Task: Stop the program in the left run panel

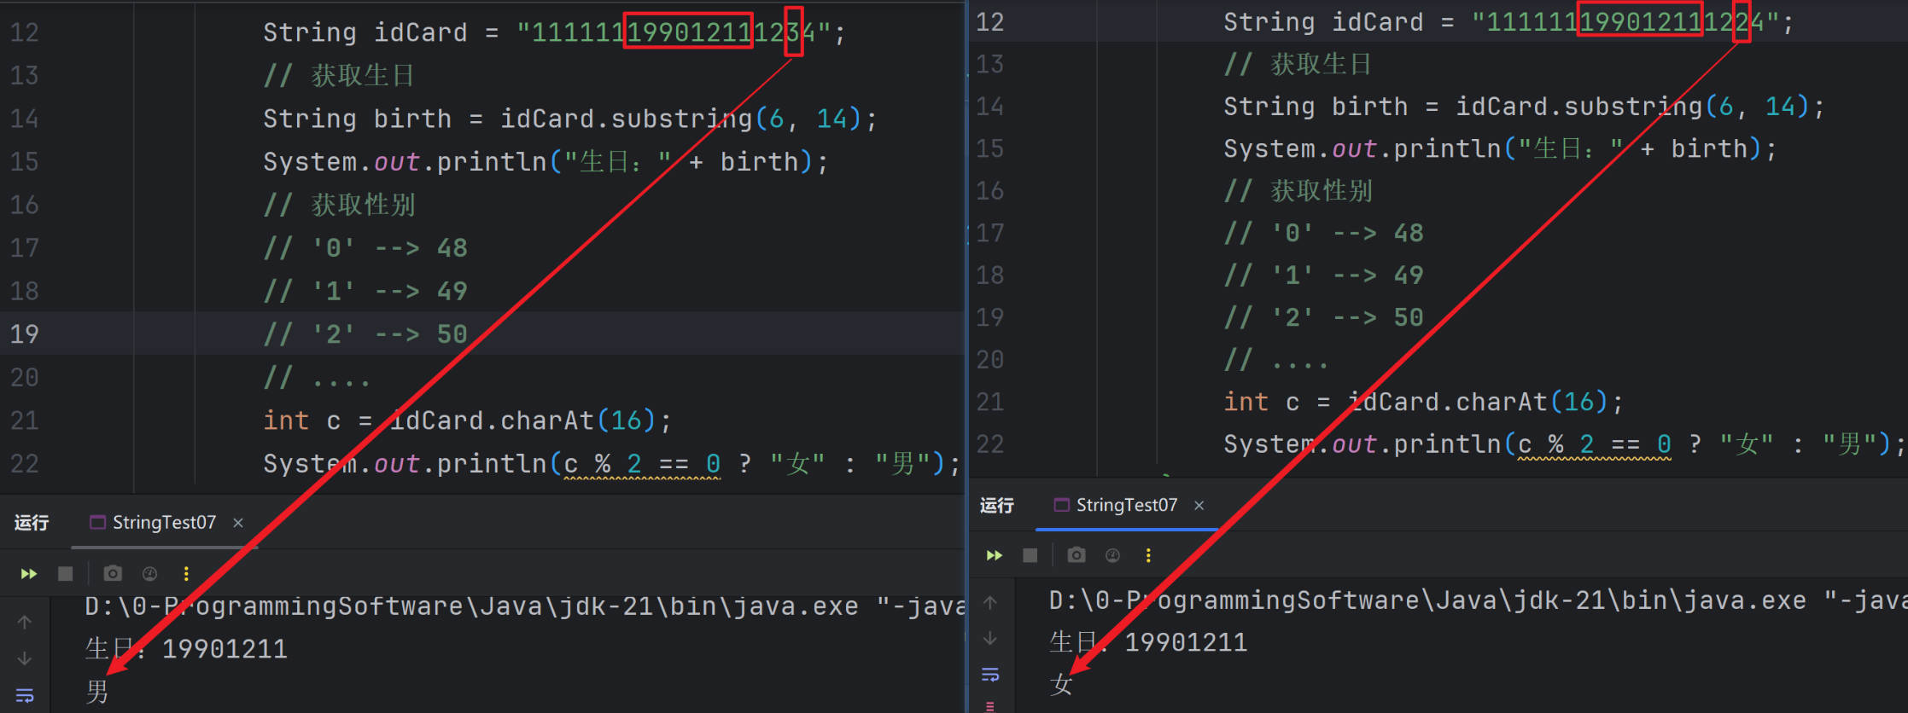Action: (x=65, y=574)
